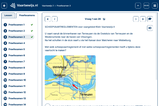Click the 'Vraag 1 van 28' text
The width and height of the screenshot is (159, 106).
[x=93, y=19]
